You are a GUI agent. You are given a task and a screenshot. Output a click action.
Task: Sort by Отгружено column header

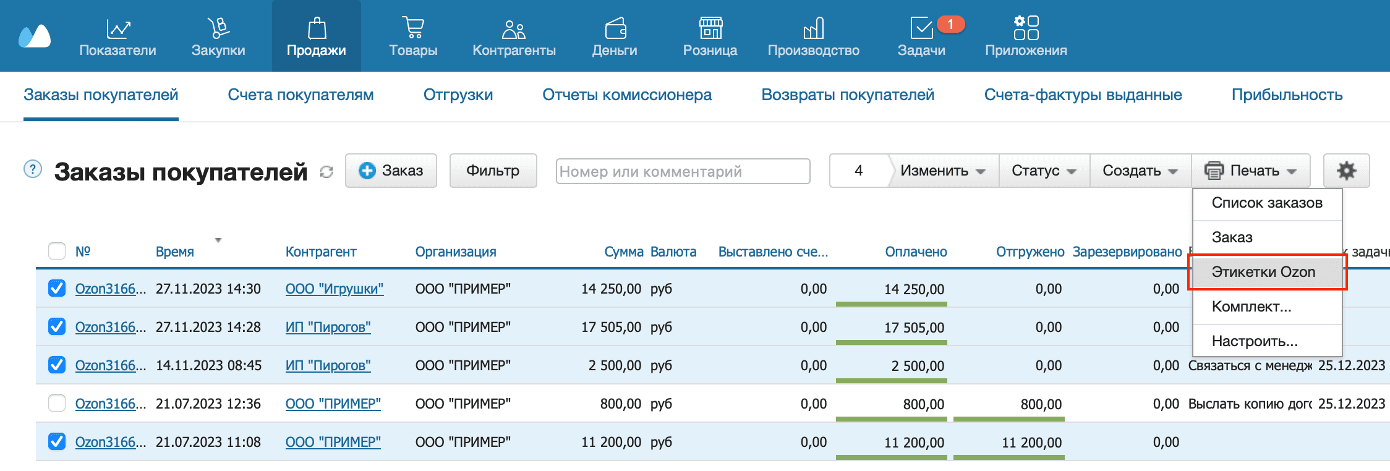click(1030, 252)
